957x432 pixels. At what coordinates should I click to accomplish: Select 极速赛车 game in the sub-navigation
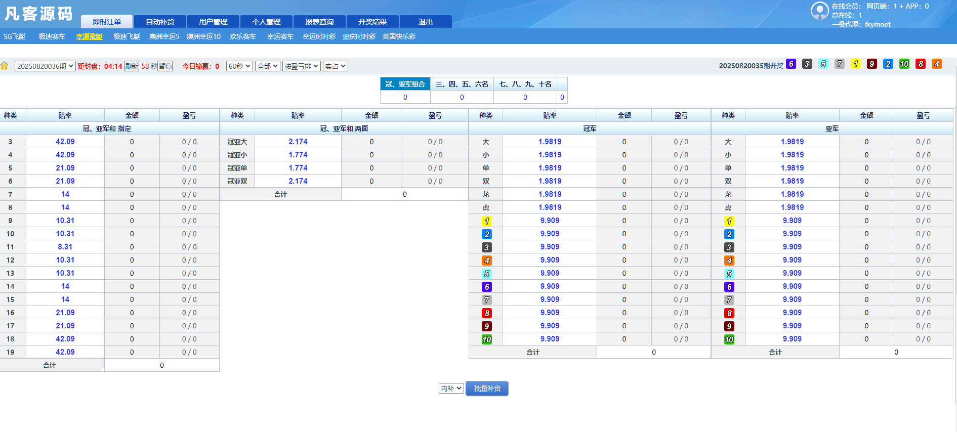tap(52, 36)
